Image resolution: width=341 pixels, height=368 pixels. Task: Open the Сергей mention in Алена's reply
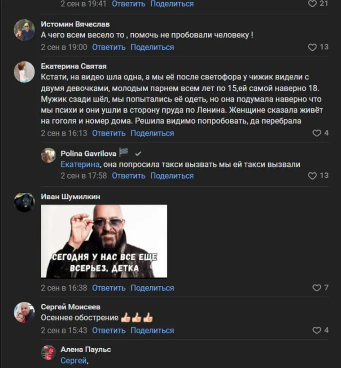74,360
